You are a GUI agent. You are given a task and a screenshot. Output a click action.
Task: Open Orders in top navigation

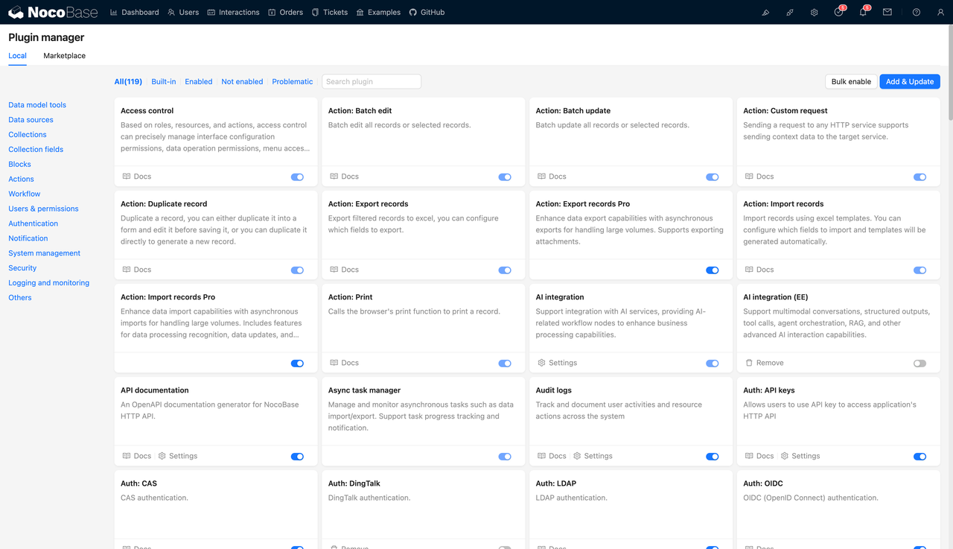285,13
